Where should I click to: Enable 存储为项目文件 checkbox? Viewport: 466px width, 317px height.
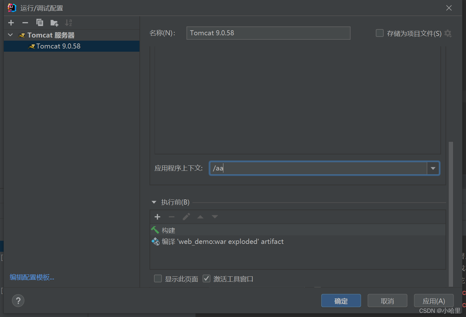click(380, 33)
